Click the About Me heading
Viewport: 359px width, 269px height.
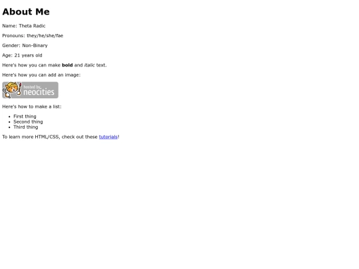click(26, 12)
